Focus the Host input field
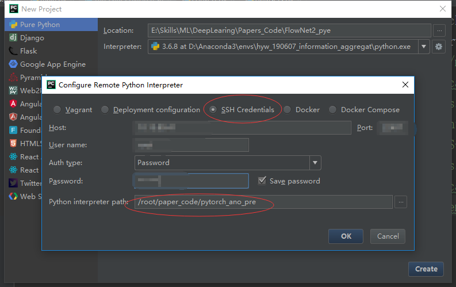The height and width of the screenshot is (287, 456). (x=242, y=128)
